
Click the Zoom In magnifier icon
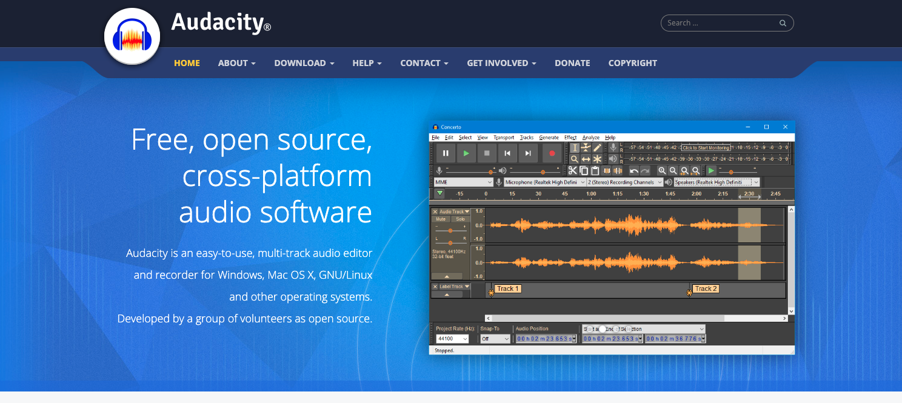pyautogui.click(x=662, y=171)
